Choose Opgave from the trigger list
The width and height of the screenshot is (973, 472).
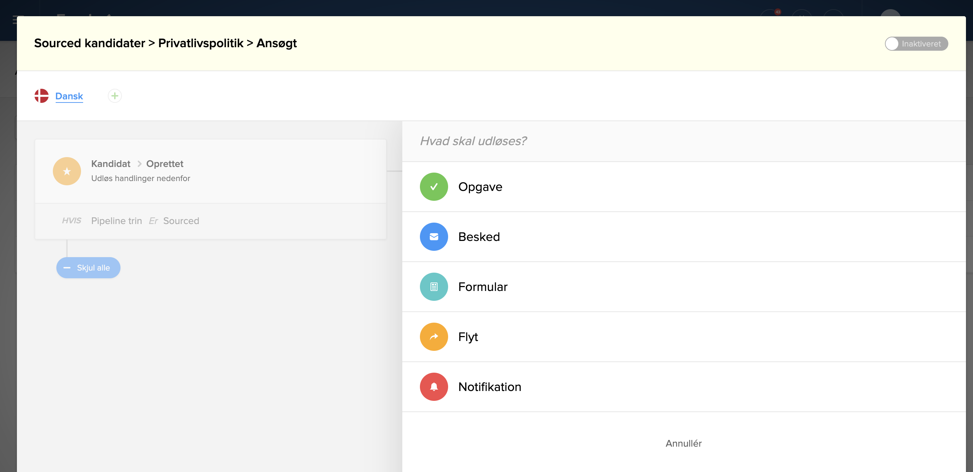(x=480, y=187)
